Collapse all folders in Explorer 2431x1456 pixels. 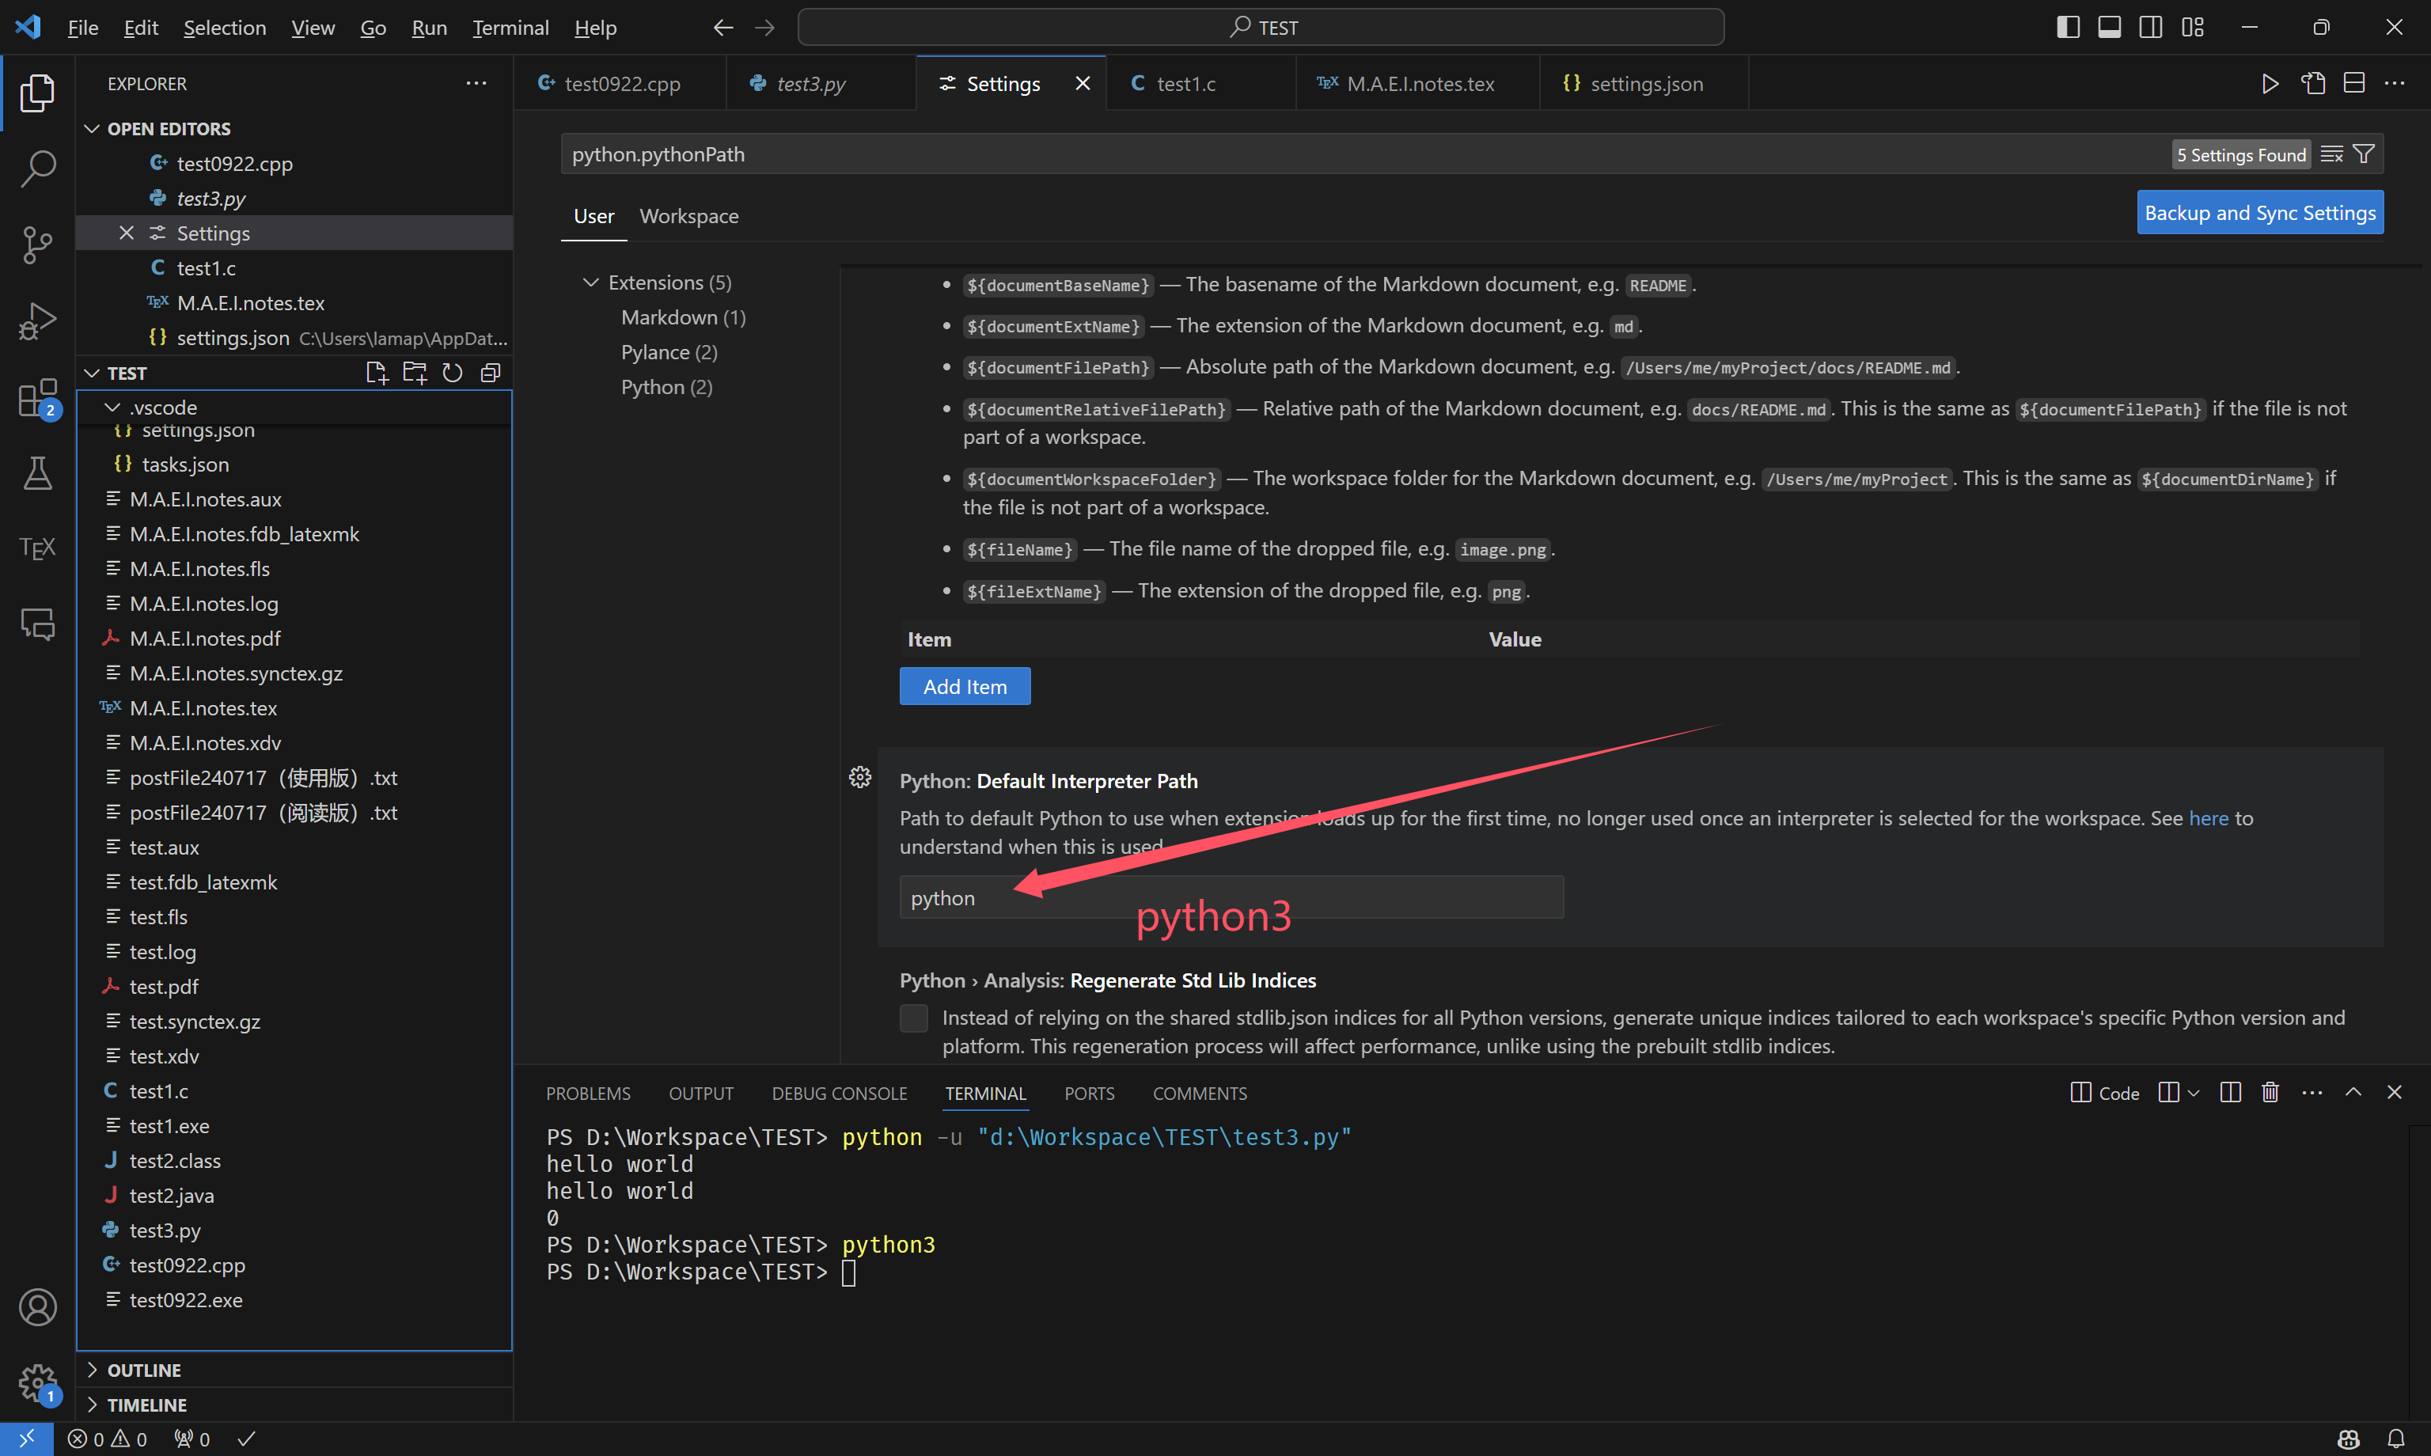(491, 373)
